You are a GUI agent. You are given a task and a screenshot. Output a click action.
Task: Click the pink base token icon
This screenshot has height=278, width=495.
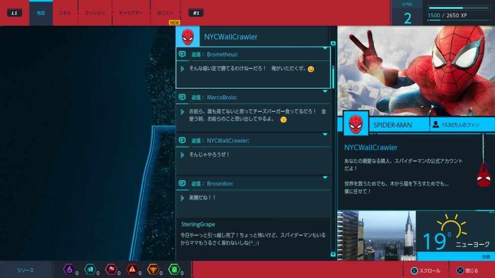coord(111,269)
